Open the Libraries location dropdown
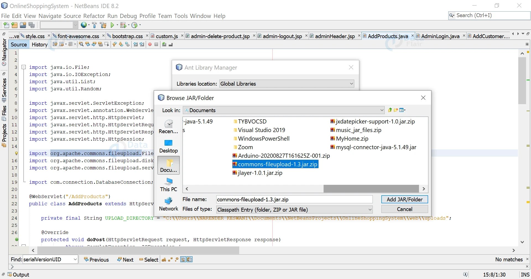Viewport: 531px width, 279px height. (x=351, y=84)
